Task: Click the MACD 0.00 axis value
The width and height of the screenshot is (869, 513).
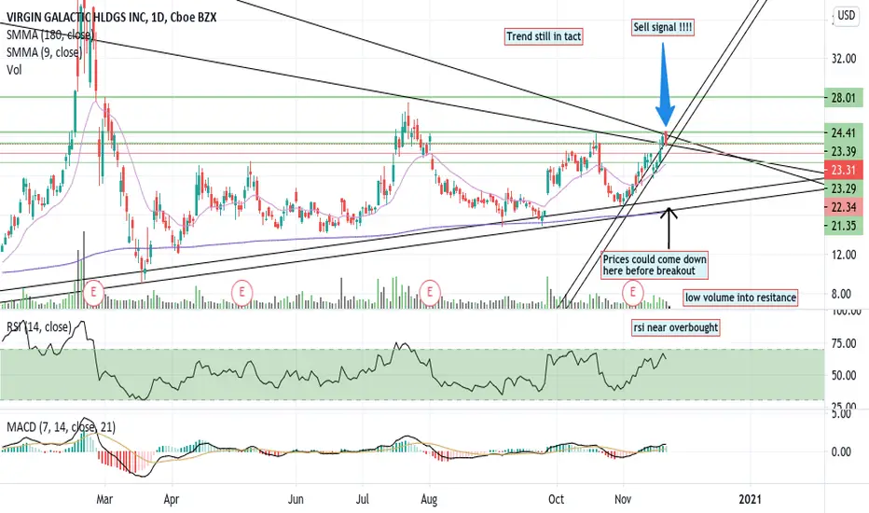Action: [841, 452]
